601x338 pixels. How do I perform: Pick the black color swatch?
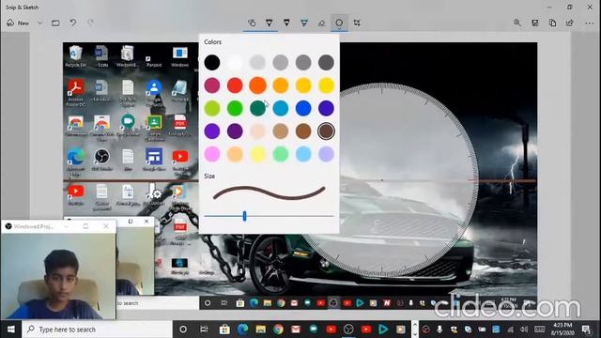point(212,63)
